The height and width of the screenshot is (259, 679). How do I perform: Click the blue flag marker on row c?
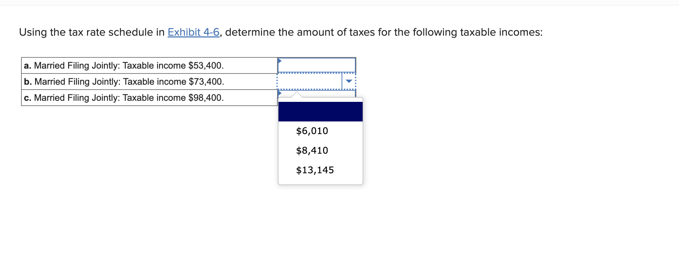(280, 93)
